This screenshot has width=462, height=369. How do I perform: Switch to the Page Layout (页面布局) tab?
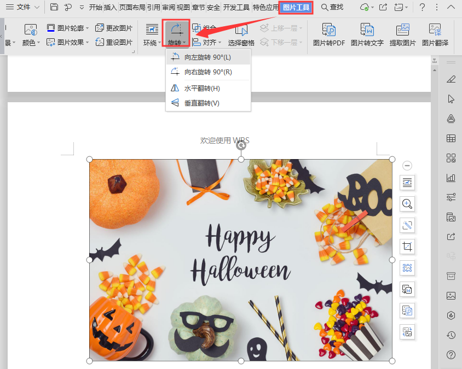click(132, 7)
